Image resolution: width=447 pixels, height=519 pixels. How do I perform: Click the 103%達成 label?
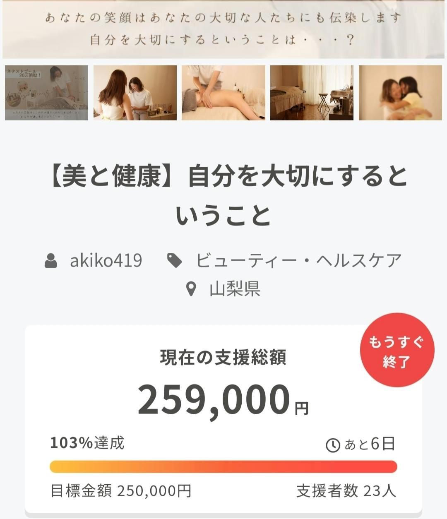(x=87, y=443)
